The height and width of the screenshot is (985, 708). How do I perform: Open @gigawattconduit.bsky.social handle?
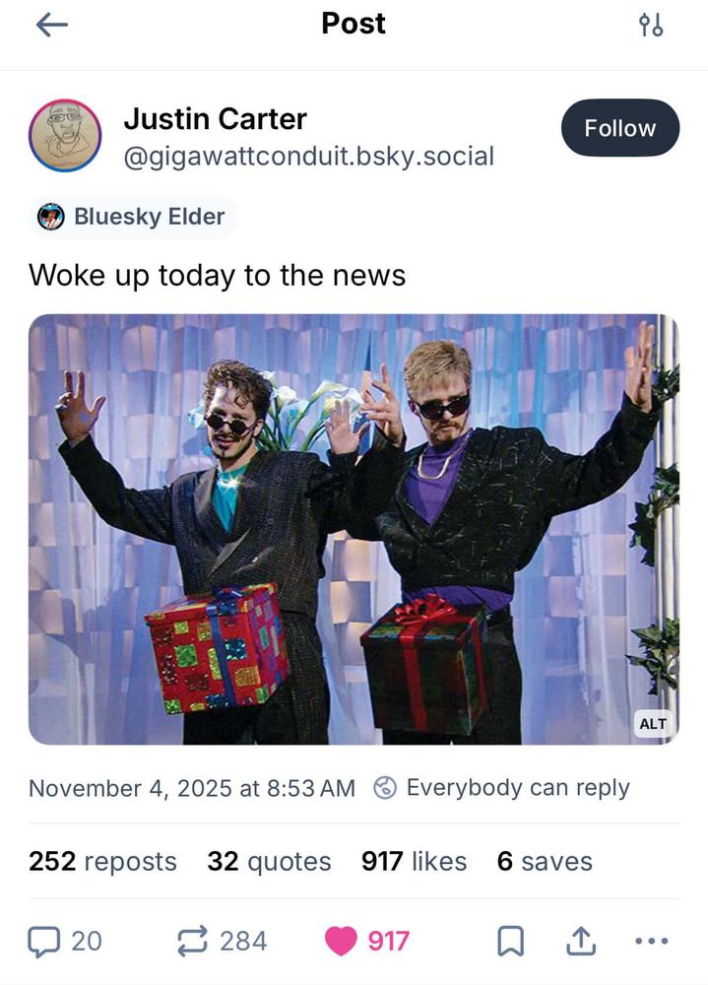[309, 157]
